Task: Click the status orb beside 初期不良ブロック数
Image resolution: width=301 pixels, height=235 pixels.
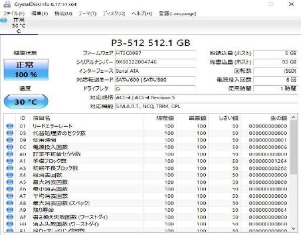Action: 10,168
